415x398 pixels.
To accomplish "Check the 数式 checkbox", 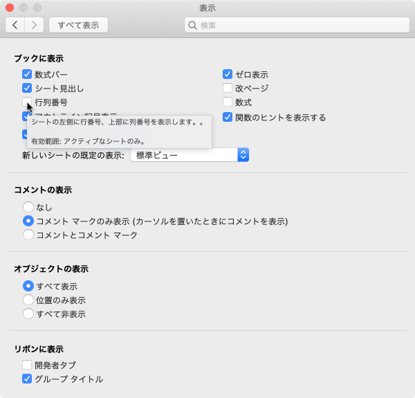I will click(227, 102).
